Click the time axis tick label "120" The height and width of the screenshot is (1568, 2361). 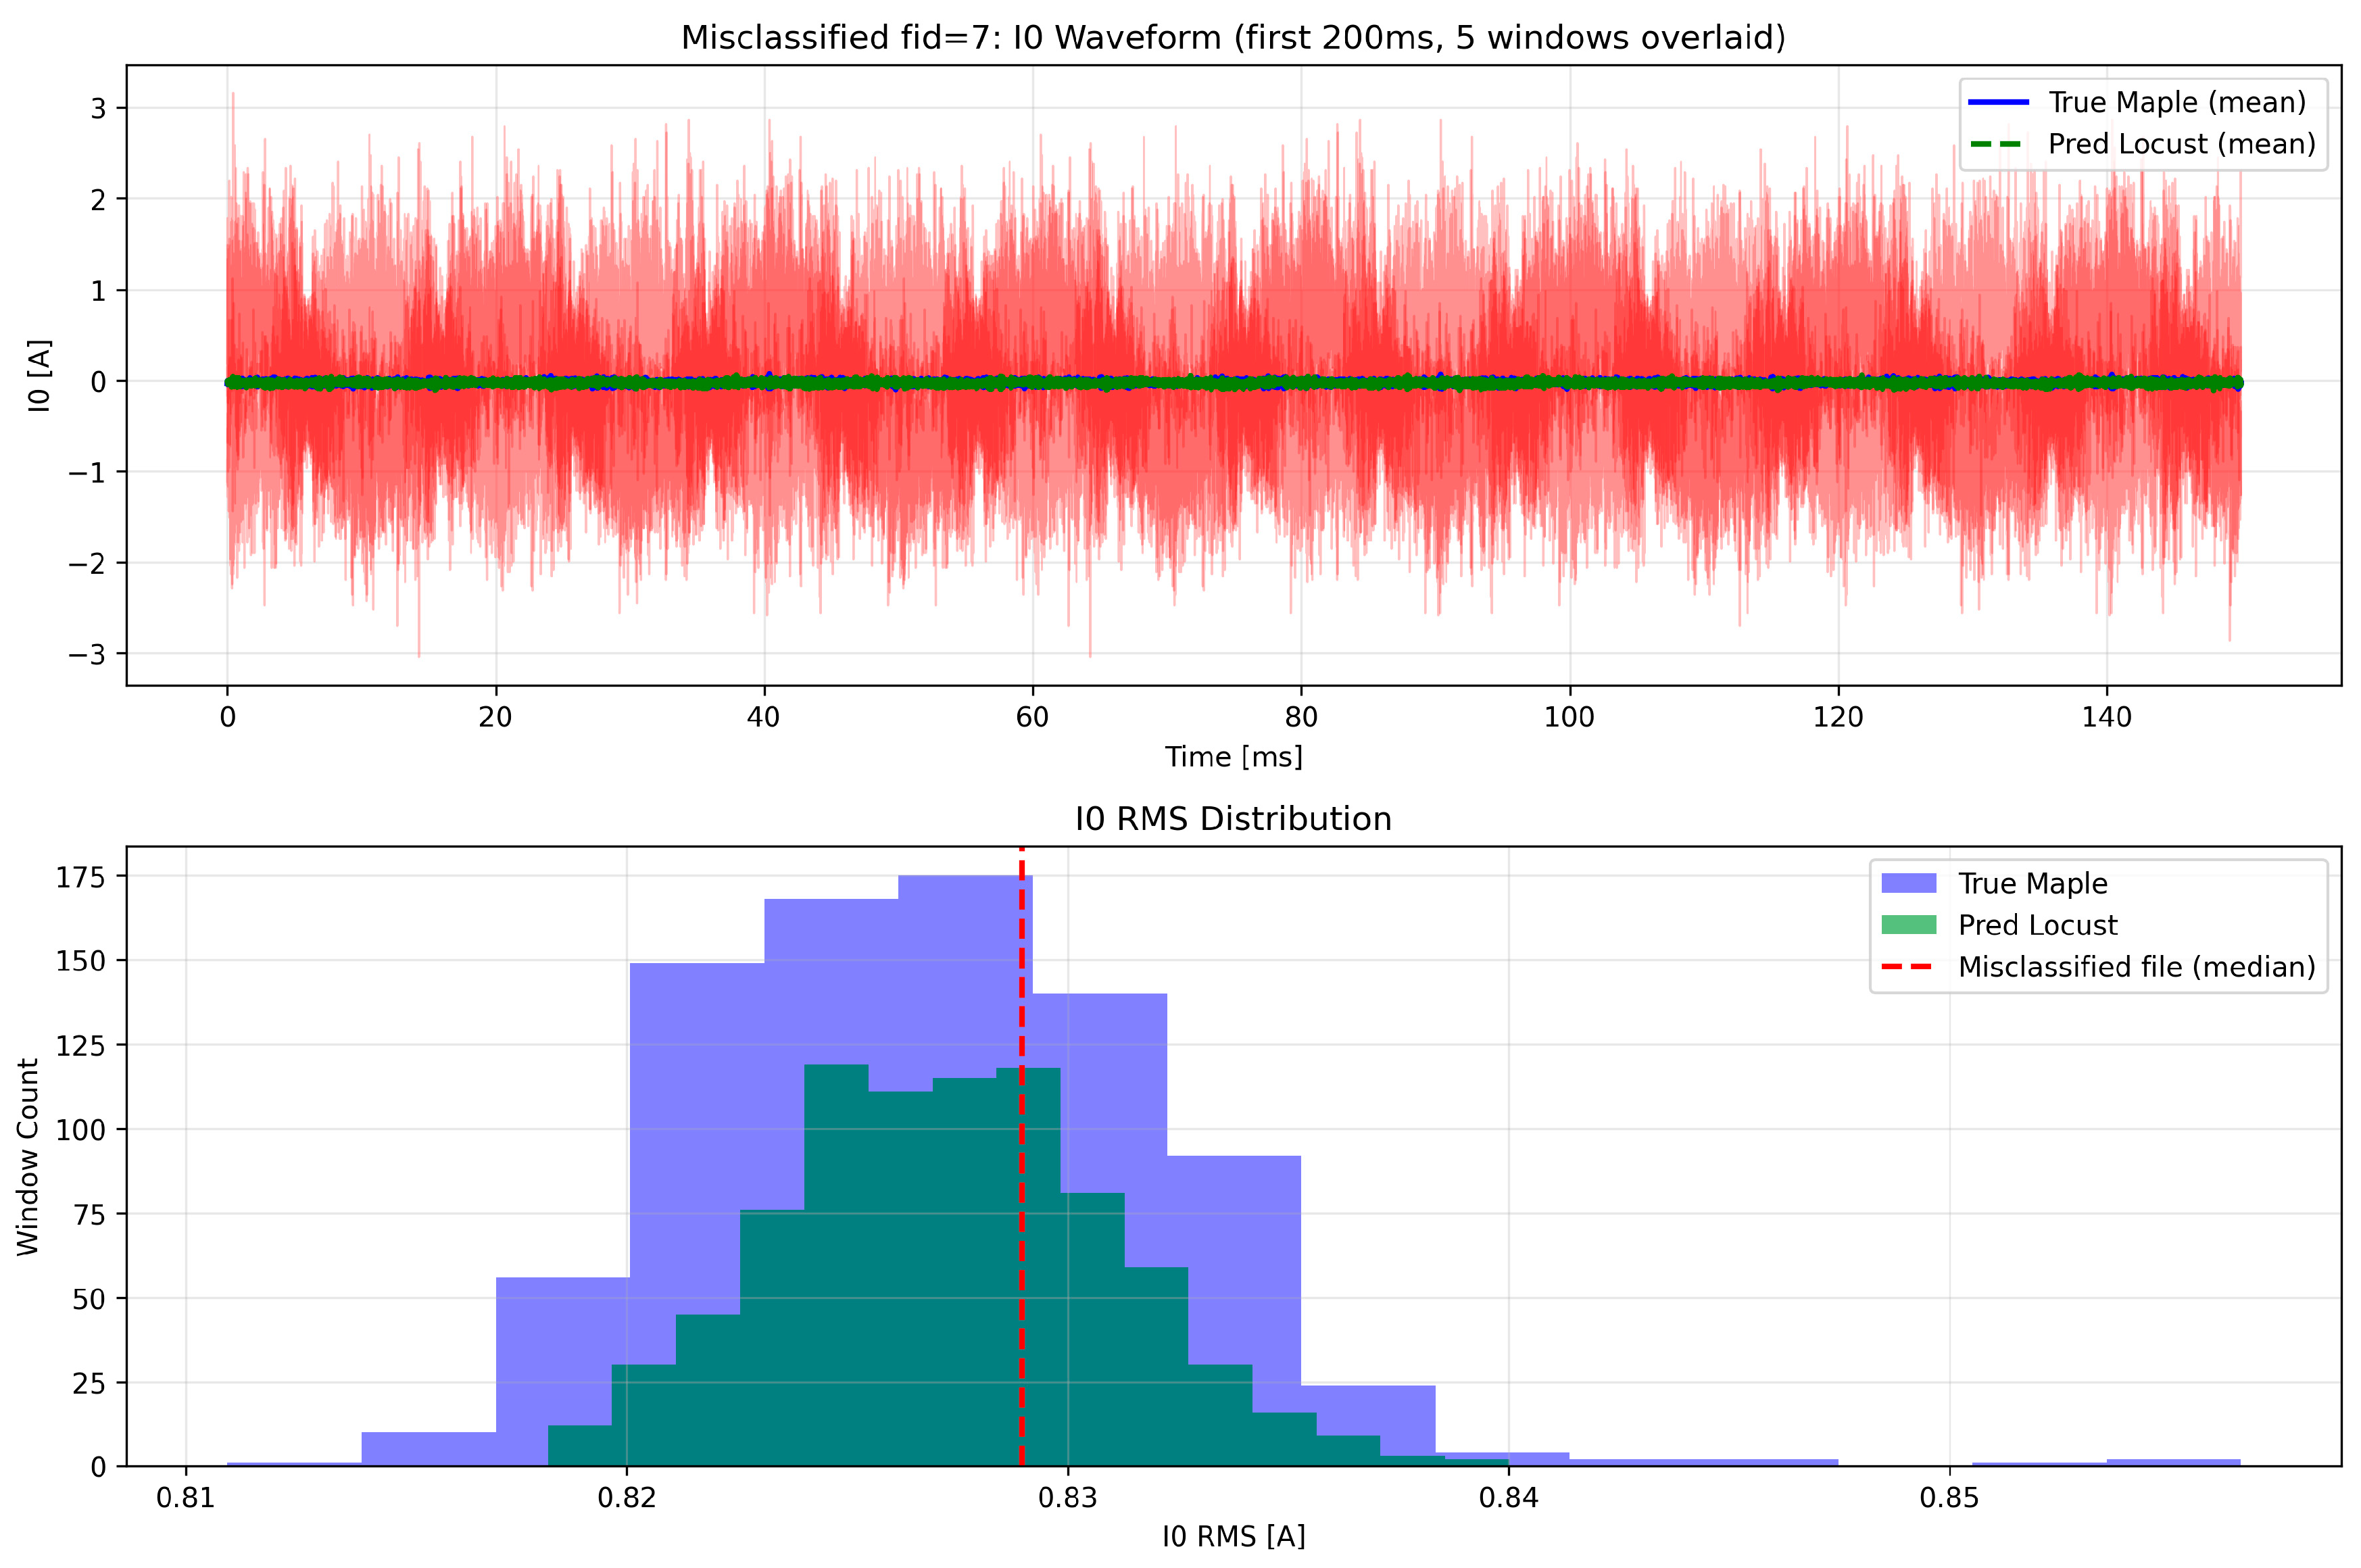1838,717
